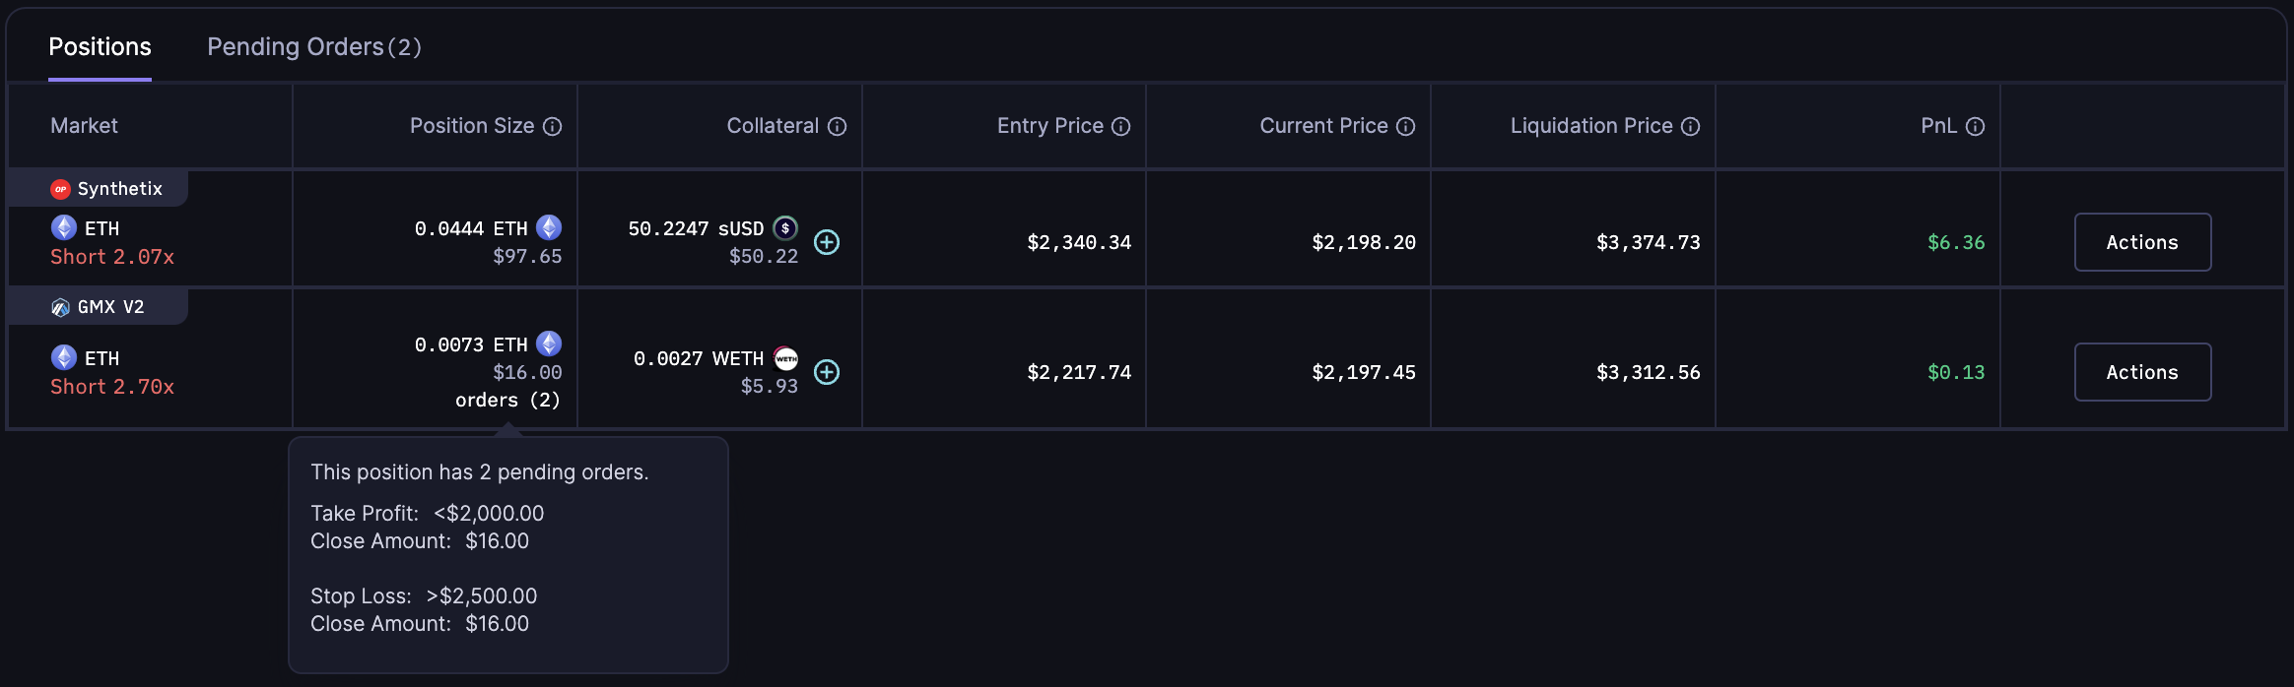Click the sUSD token icon in Collateral column
The width and height of the screenshot is (2294, 687).
tap(783, 227)
